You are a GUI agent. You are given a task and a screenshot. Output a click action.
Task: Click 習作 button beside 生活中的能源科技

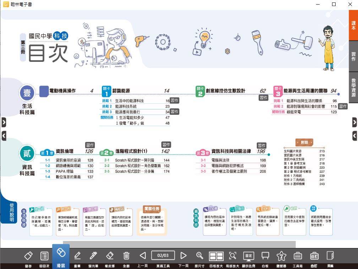pyautogui.click(x=174, y=100)
